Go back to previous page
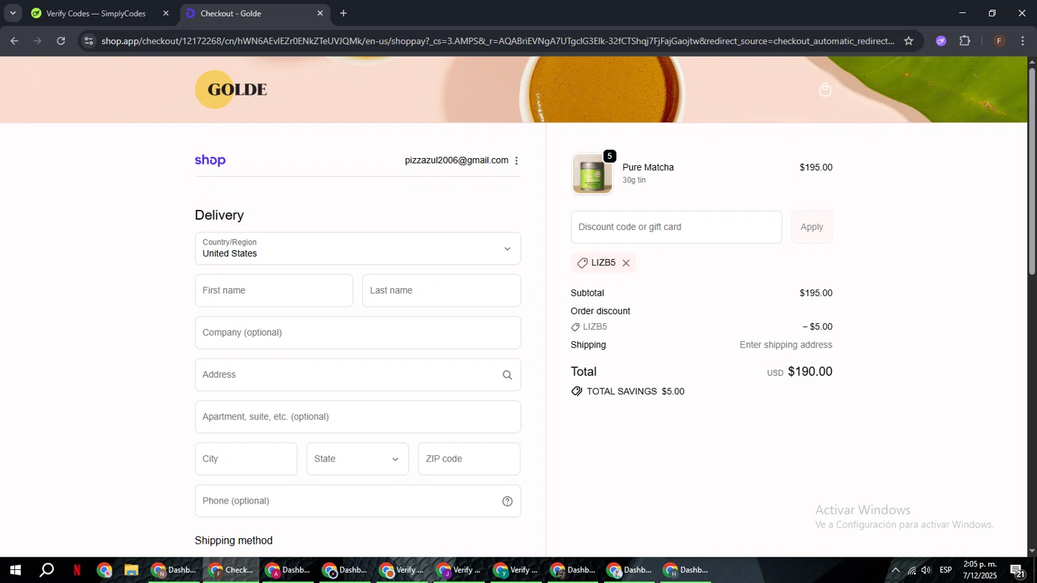The width and height of the screenshot is (1037, 583). [x=15, y=41]
